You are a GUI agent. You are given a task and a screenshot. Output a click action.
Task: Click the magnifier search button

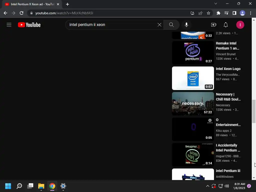[x=171, y=25]
